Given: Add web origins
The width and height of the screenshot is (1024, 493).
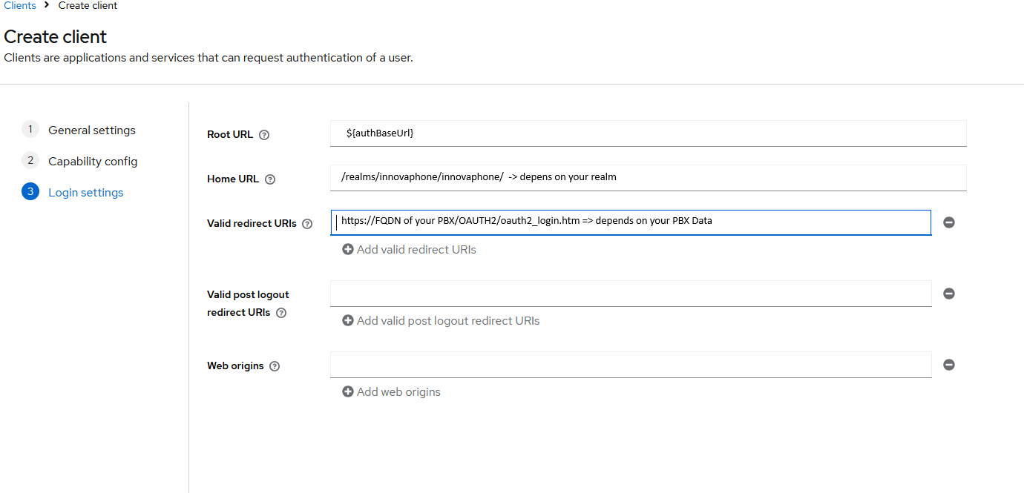Looking at the screenshot, I should tap(391, 392).
